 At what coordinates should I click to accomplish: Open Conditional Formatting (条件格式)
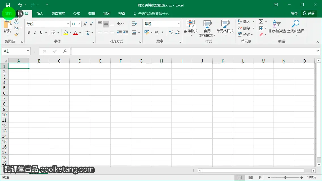tap(191, 28)
